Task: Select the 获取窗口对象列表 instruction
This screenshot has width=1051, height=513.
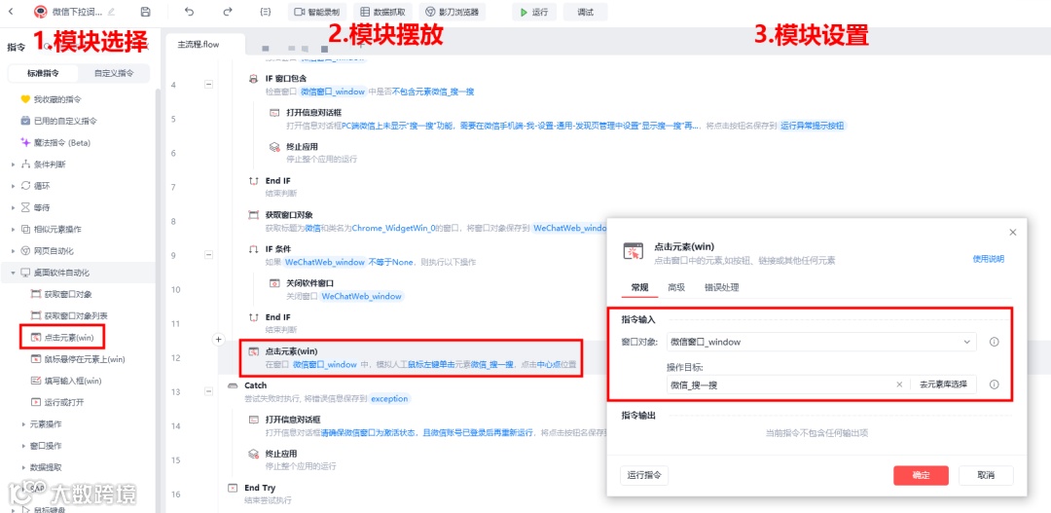Action: click(x=69, y=315)
